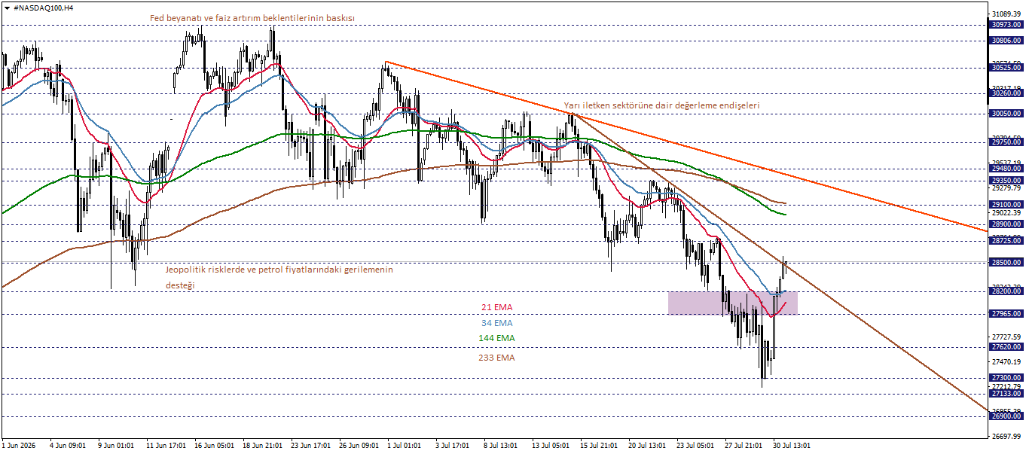Image resolution: width=1026 pixels, height=454 pixels.
Task: Click the chart shift triangle beside #NASDAQ100,H4
Action: [7, 8]
